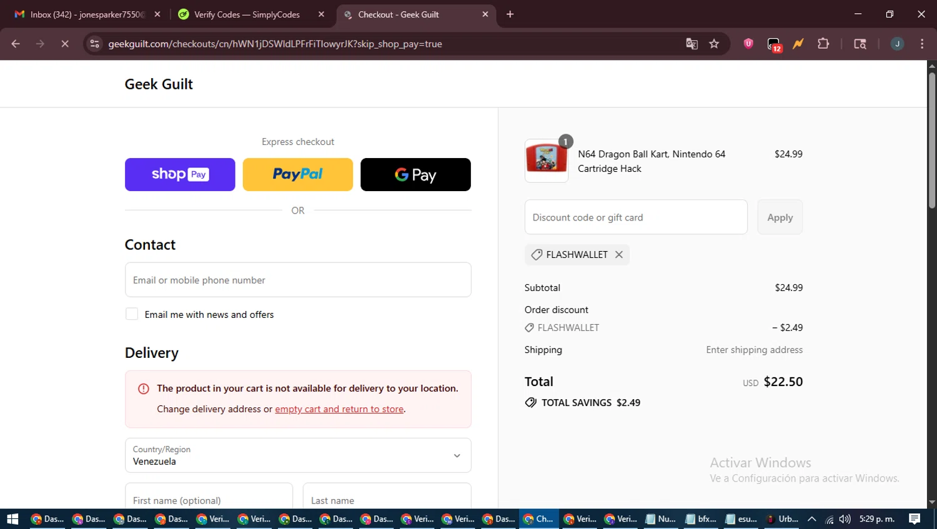Open site information icon in address bar

tap(94, 44)
